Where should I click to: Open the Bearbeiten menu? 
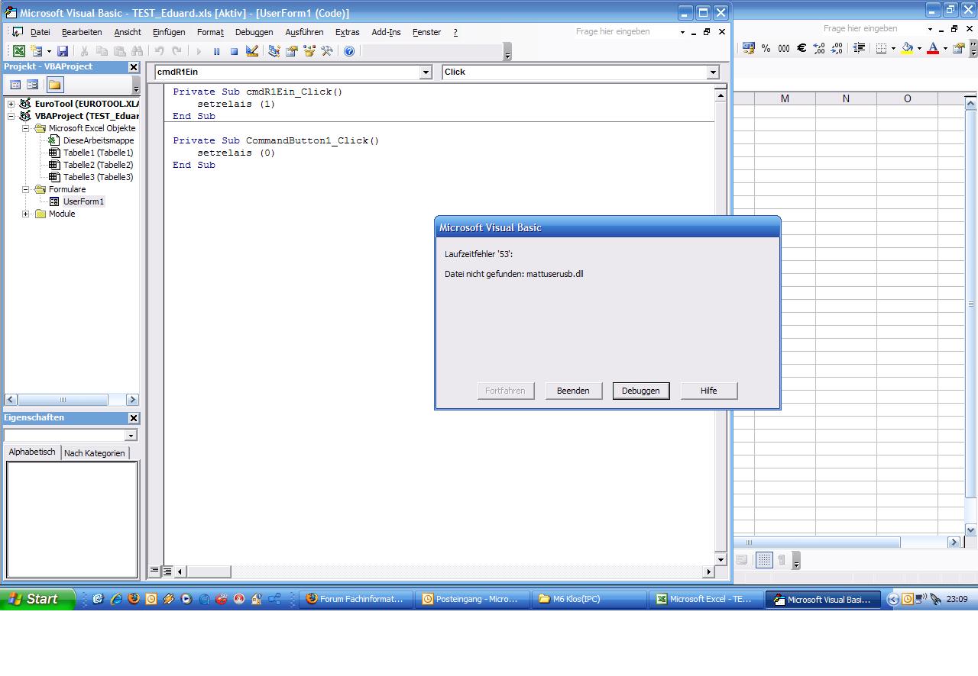coord(82,32)
